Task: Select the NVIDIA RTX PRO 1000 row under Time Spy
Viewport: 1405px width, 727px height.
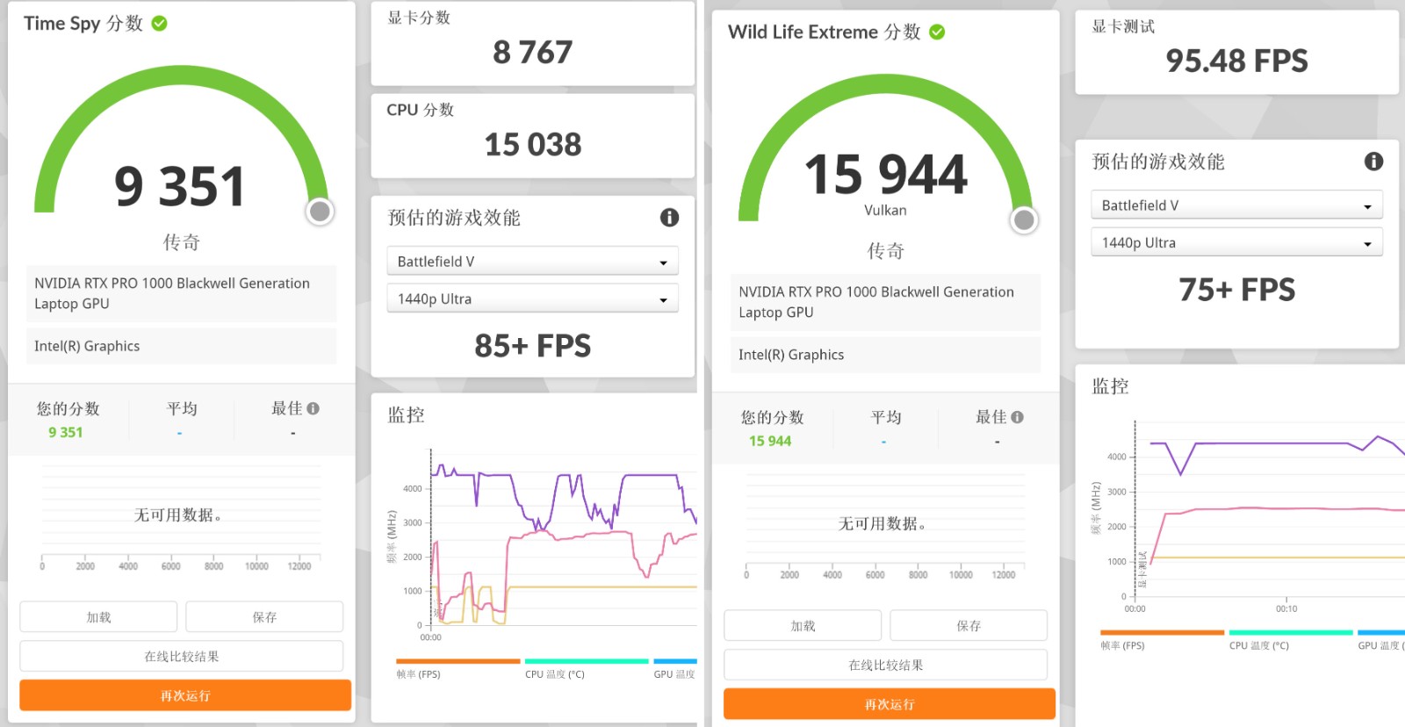Action: (x=181, y=293)
